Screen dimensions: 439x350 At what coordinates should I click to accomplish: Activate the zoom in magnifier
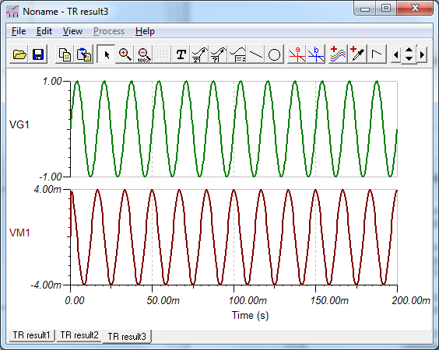tap(125, 54)
